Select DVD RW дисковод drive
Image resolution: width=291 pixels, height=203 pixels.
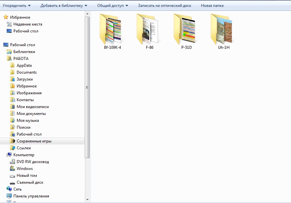click(x=33, y=161)
